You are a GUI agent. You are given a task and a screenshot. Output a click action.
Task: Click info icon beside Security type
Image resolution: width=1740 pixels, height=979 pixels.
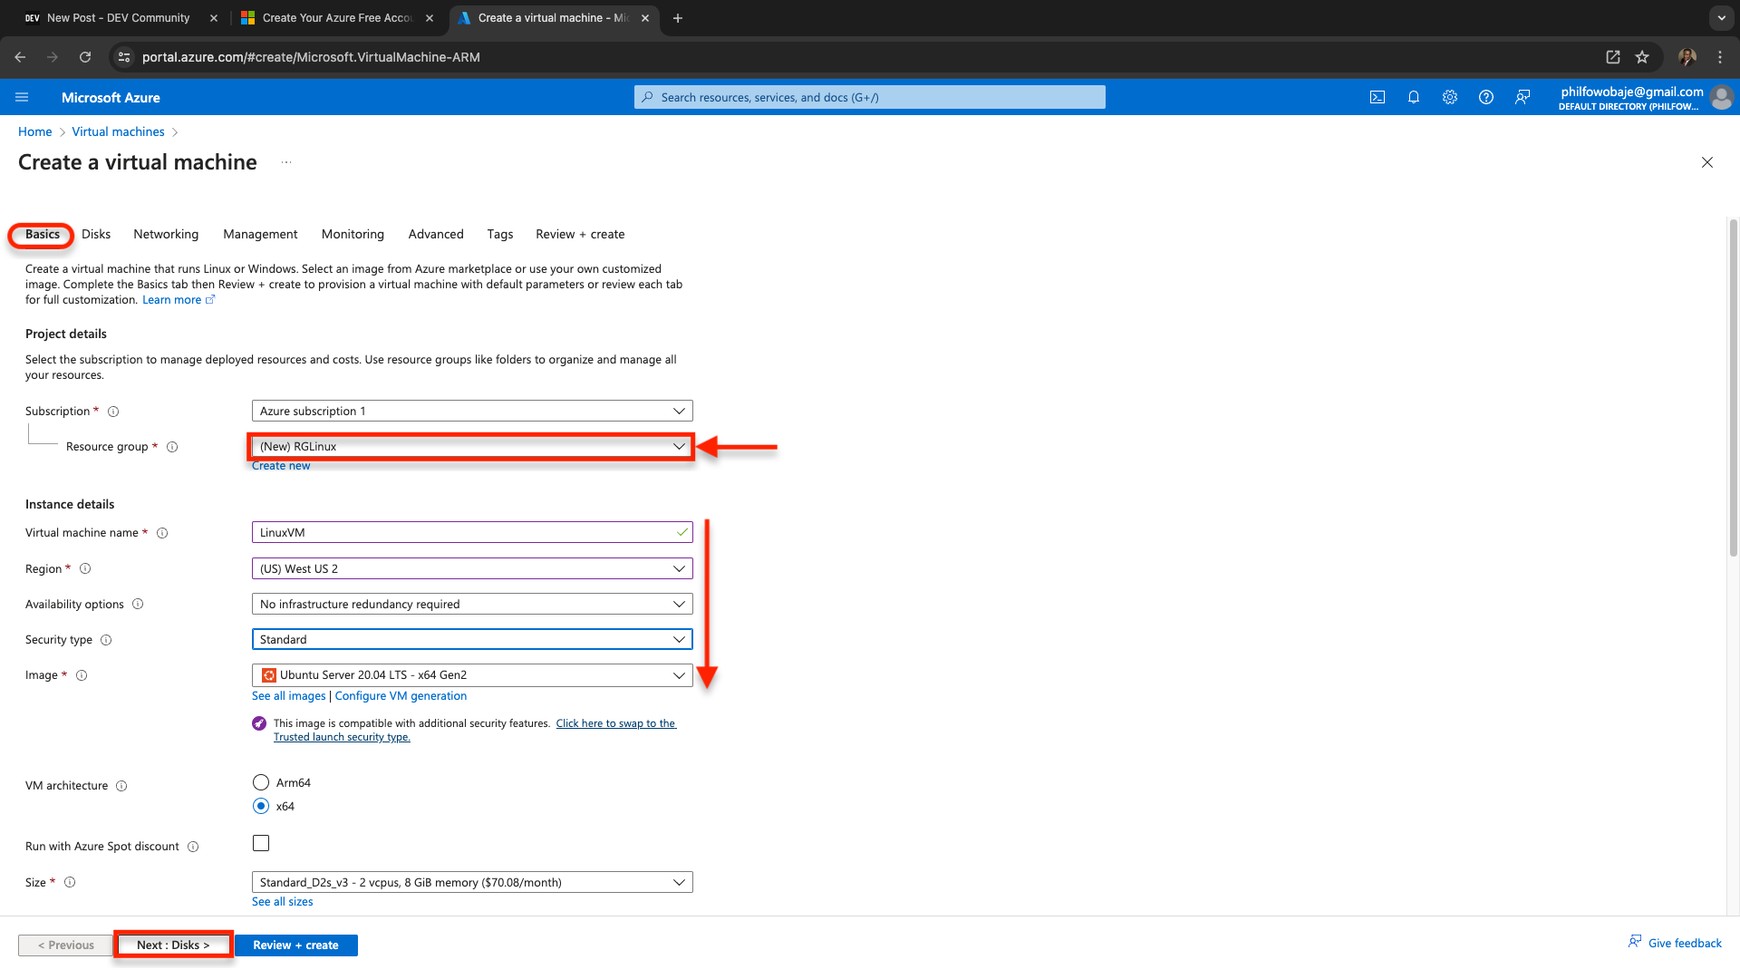pos(106,640)
